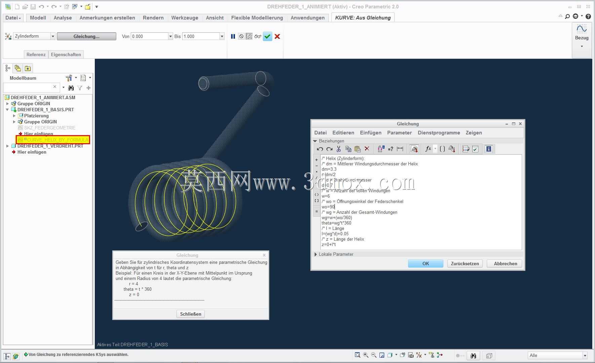
Task: Open the Von value dropdown arrow
Action: (170, 36)
